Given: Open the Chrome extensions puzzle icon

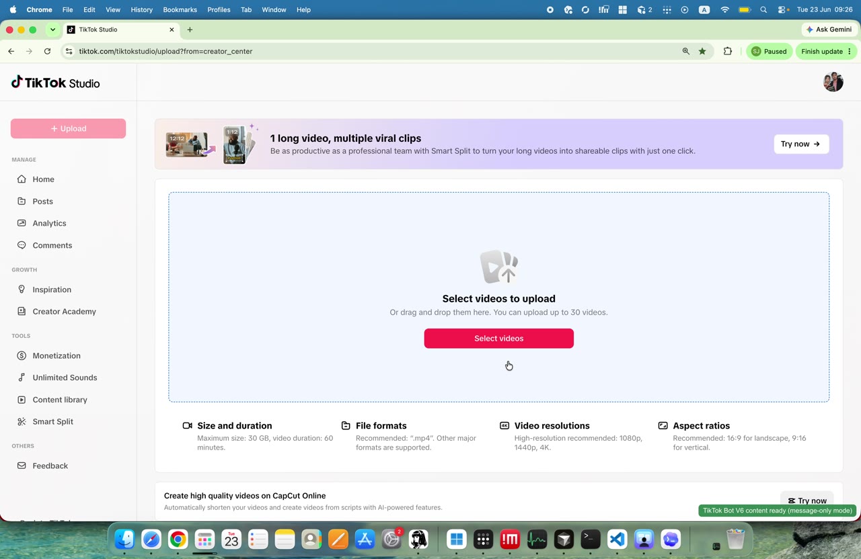Looking at the screenshot, I should (727, 51).
